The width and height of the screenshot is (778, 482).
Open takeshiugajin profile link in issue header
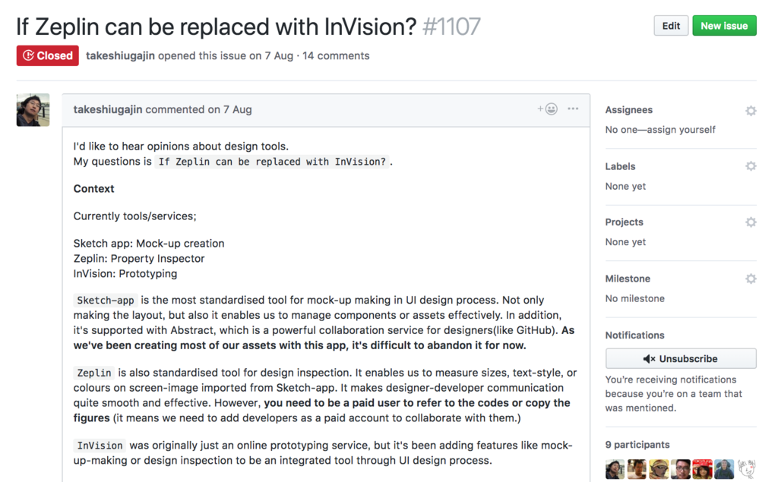point(120,55)
